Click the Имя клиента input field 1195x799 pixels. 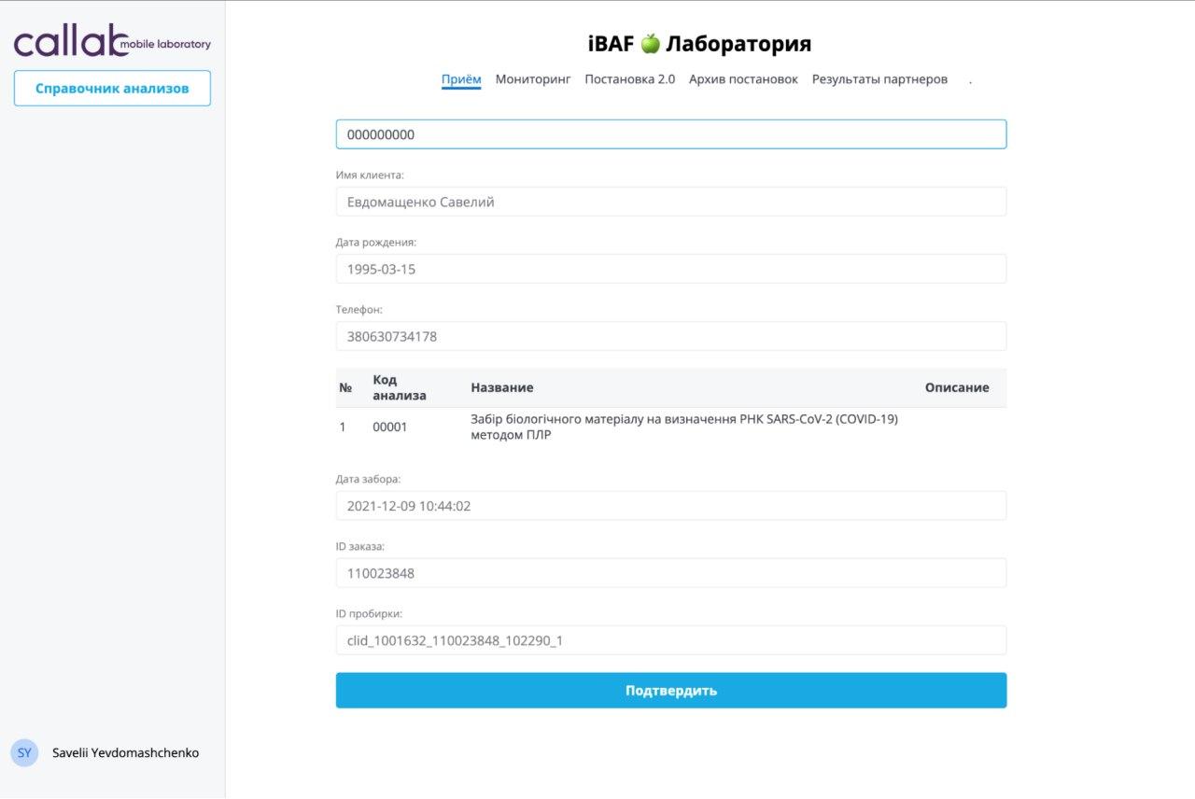point(670,202)
